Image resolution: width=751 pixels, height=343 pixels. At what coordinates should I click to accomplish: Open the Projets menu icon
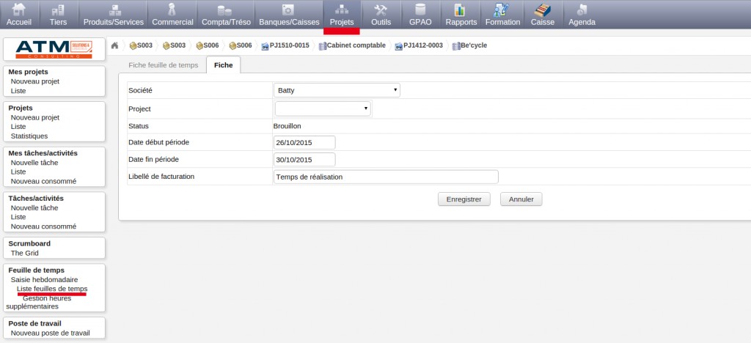point(342,10)
